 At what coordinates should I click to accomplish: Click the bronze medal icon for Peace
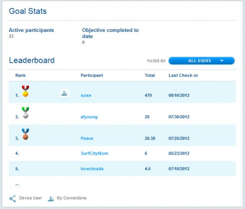[x=25, y=134]
